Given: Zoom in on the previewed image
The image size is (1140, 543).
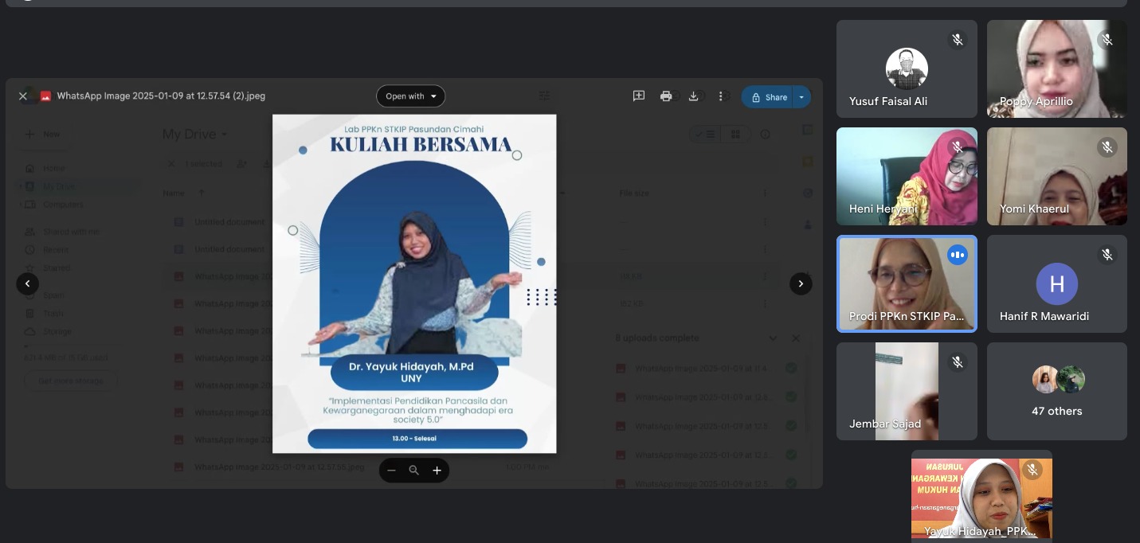Looking at the screenshot, I should point(437,471).
